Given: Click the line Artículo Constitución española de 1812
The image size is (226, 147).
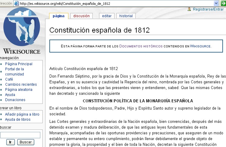Looking at the screenshot, I should coord(84,69).
